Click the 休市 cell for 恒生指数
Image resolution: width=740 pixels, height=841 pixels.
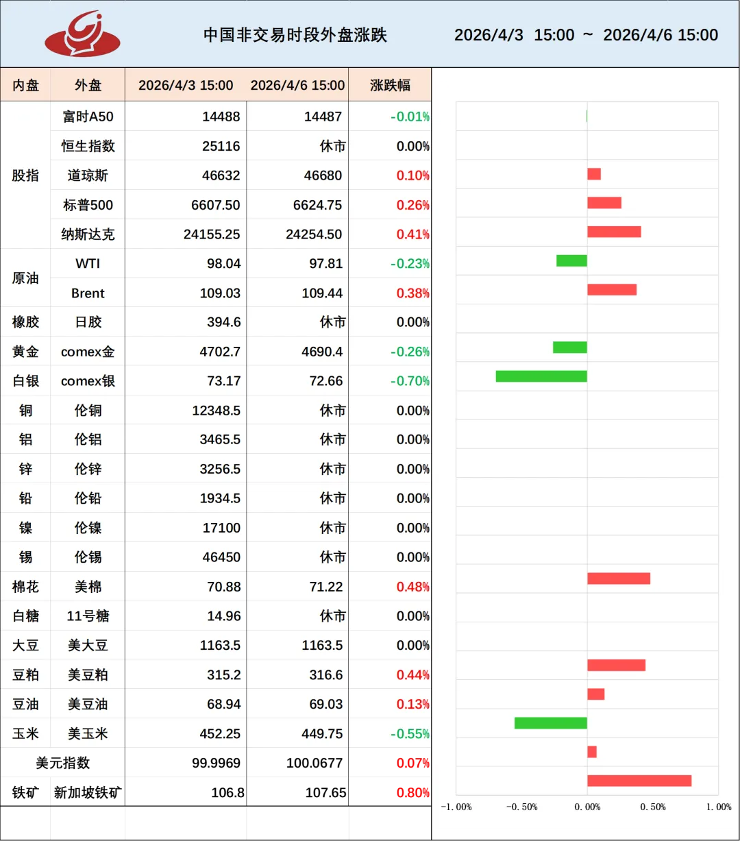(x=332, y=146)
